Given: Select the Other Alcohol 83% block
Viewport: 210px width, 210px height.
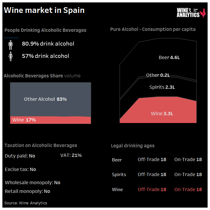Looking at the screenshot, I should click(x=50, y=99).
